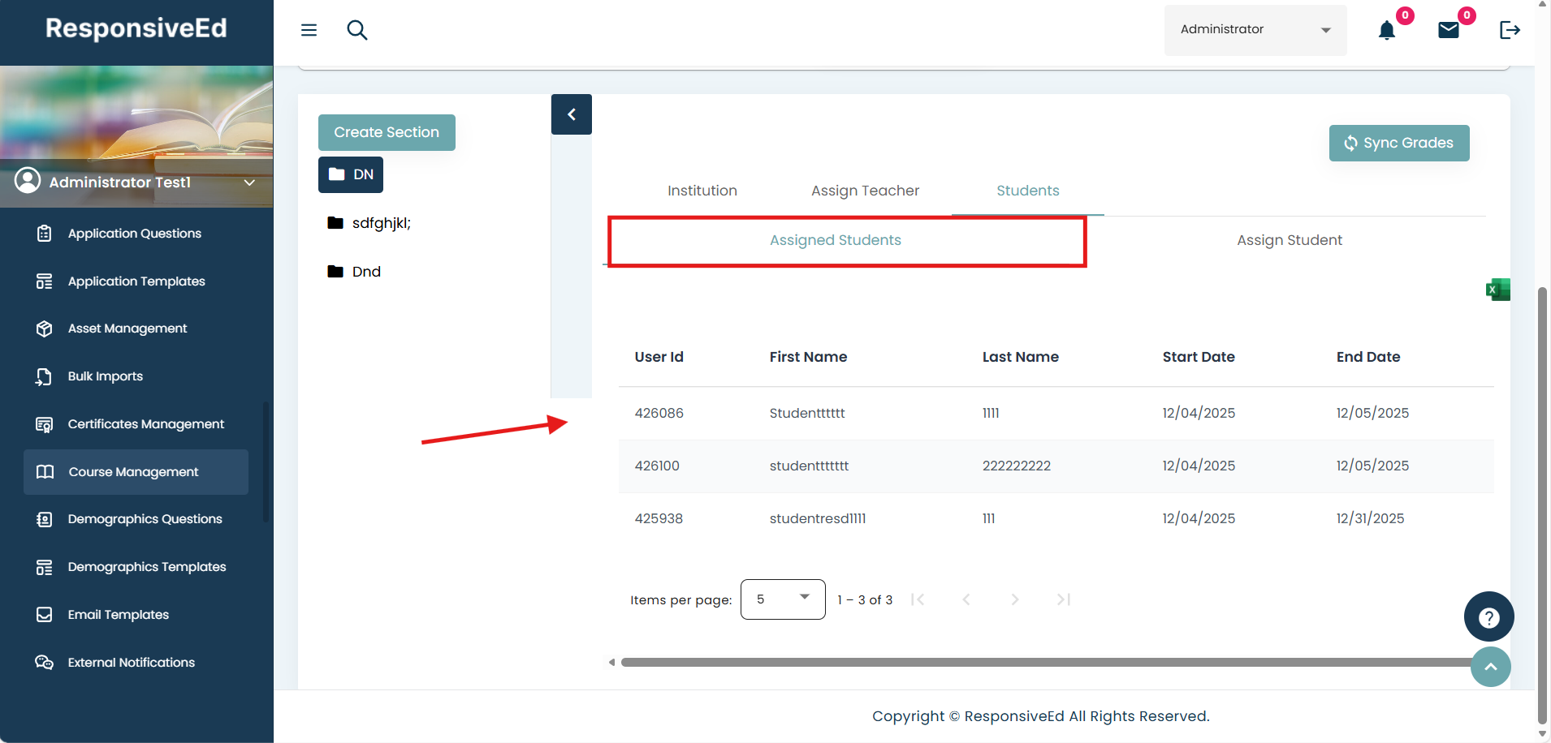The image size is (1551, 743).
Task: Open the notifications bell
Action: [1387, 31]
